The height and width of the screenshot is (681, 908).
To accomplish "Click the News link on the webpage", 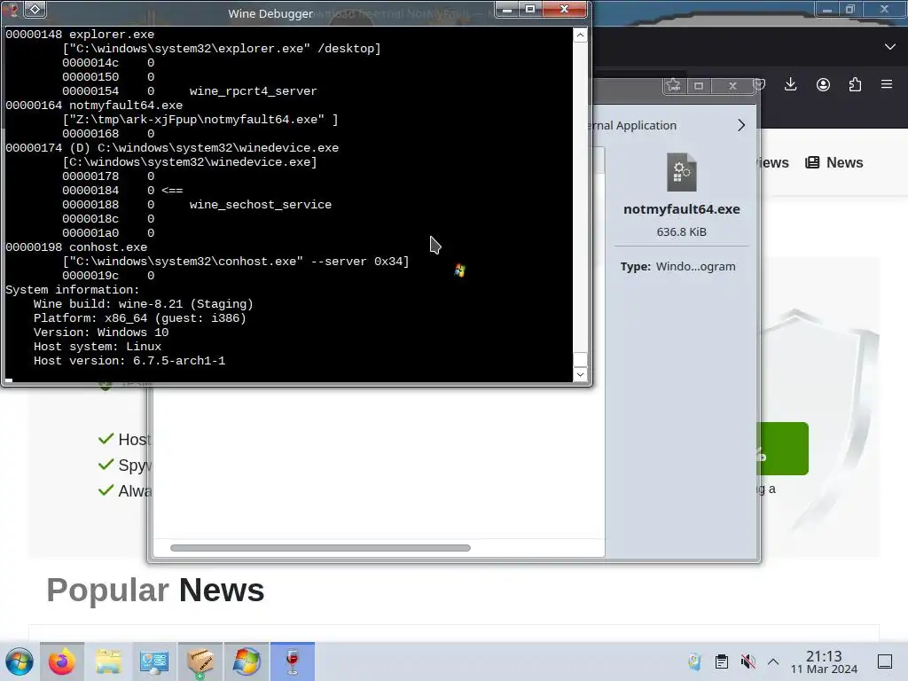I will tap(844, 163).
